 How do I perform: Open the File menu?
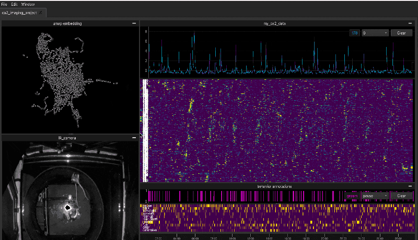point(4,4)
